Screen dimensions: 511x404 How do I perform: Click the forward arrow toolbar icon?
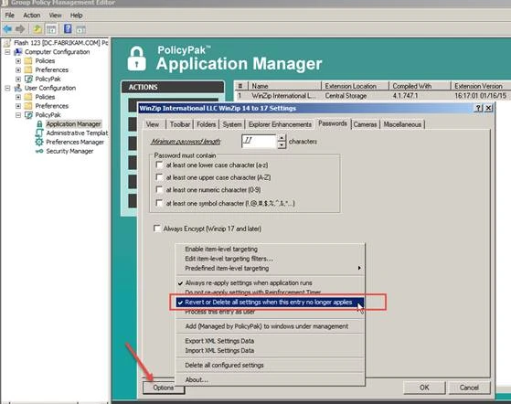pos(20,29)
